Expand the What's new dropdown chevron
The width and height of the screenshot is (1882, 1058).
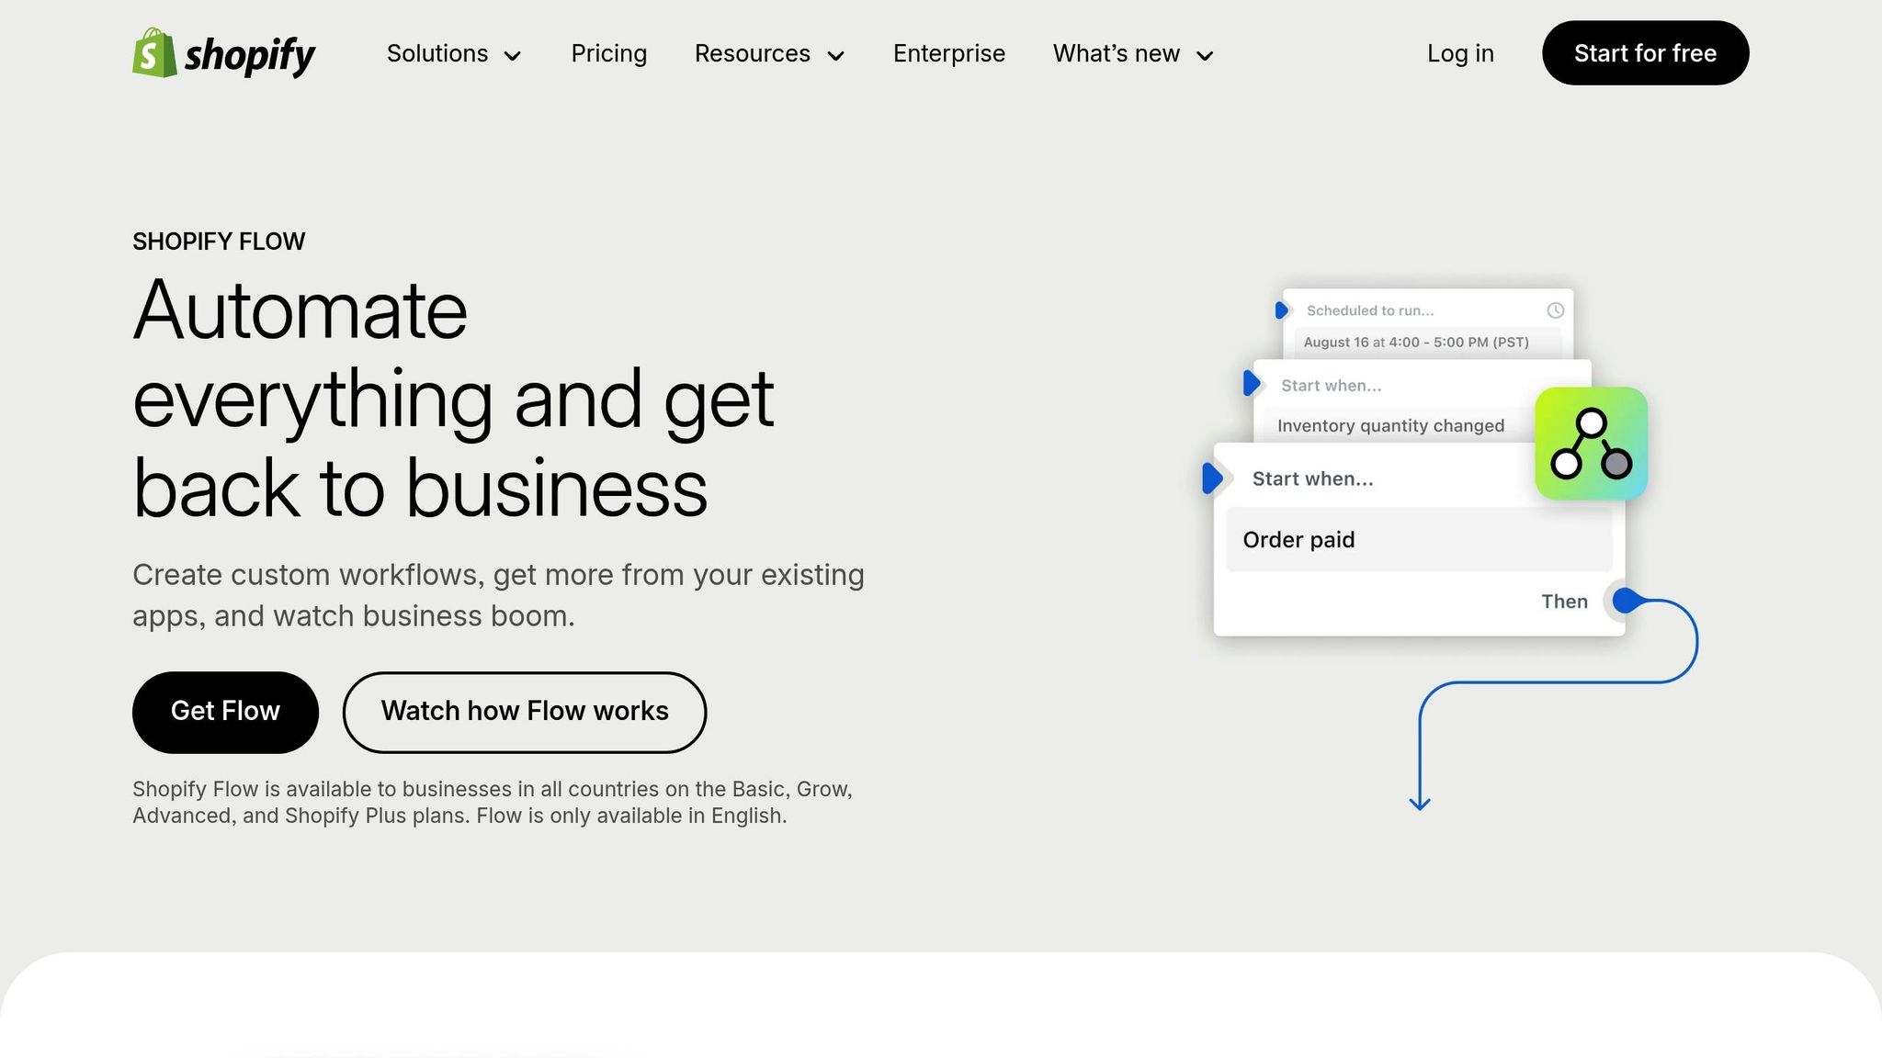click(1205, 56)
